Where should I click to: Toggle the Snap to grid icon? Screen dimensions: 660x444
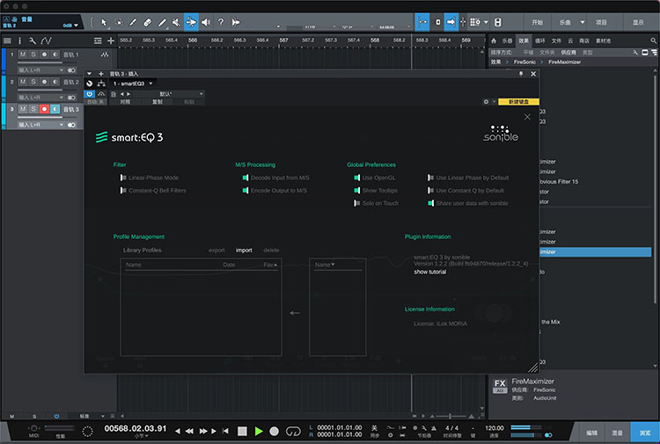click(422, 22)
